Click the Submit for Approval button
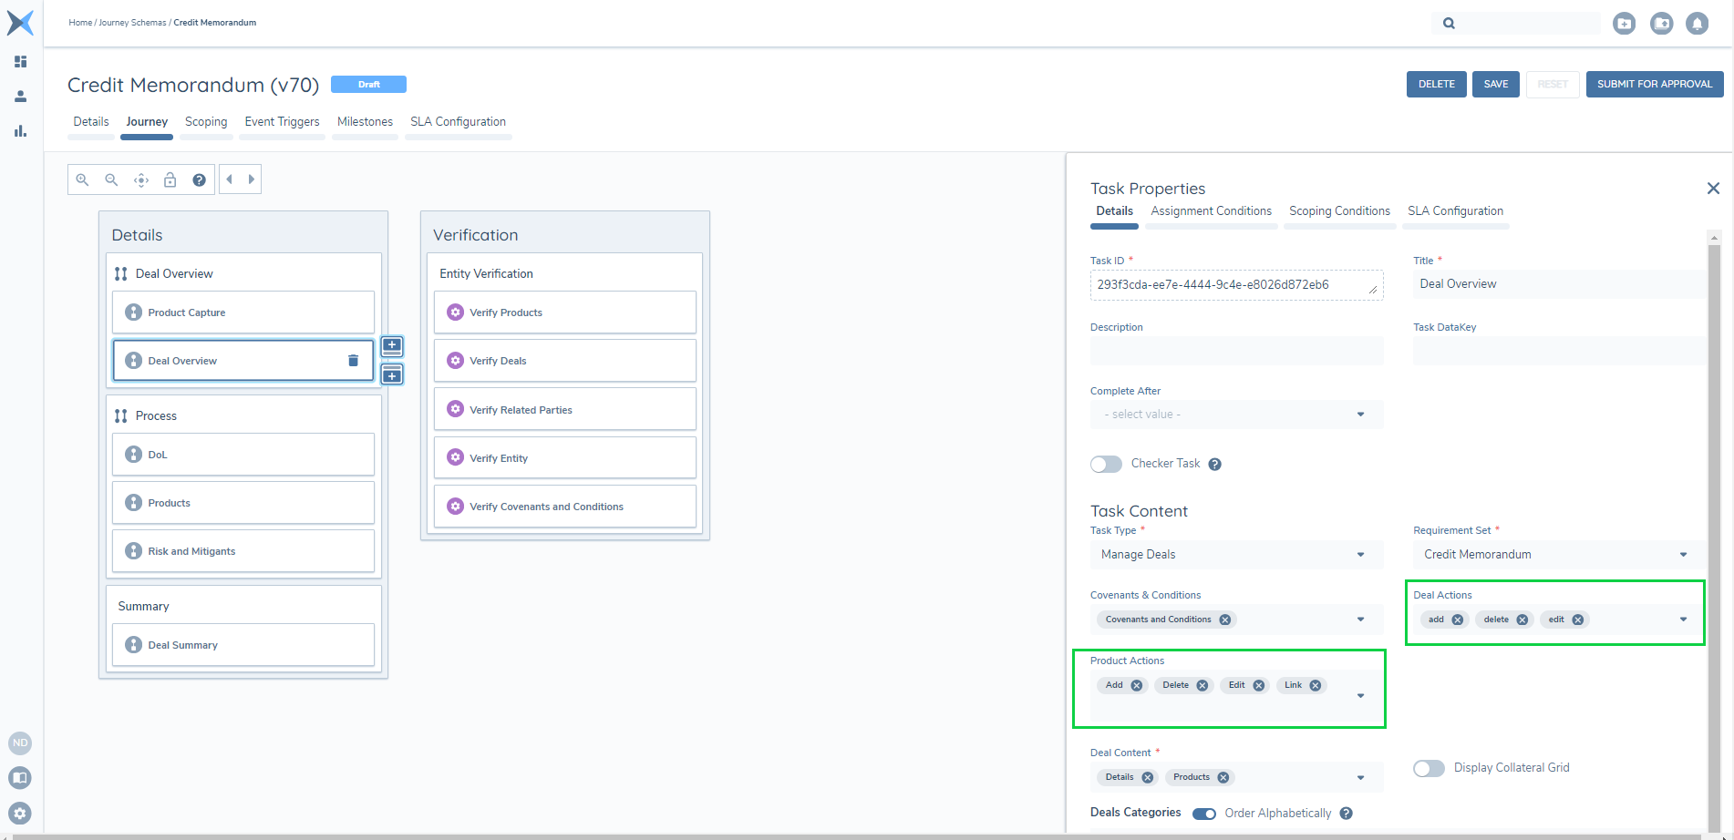This screenshot has height=840, width=1734. click(x=1654, y=84)
